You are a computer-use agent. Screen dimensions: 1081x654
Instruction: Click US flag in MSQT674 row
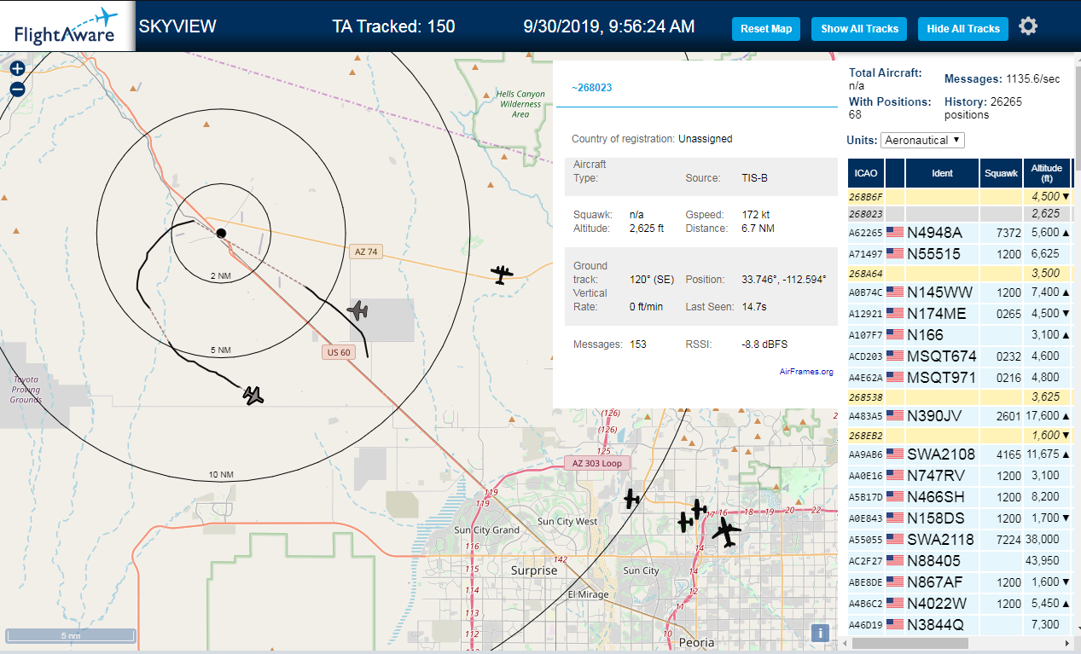895,356
